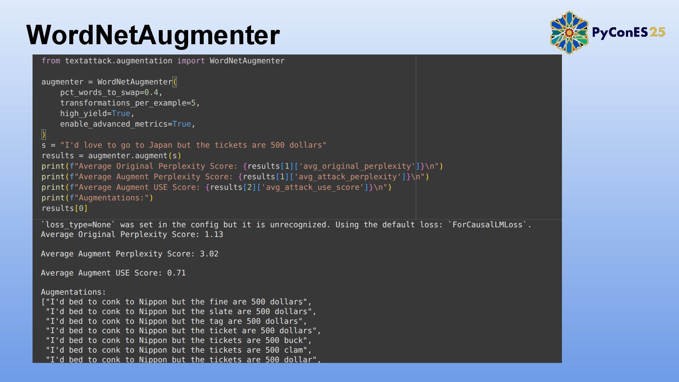679x382 pixels.
Task: Click enable_advanced_metrics=True parameter
Action: (127, 124)
